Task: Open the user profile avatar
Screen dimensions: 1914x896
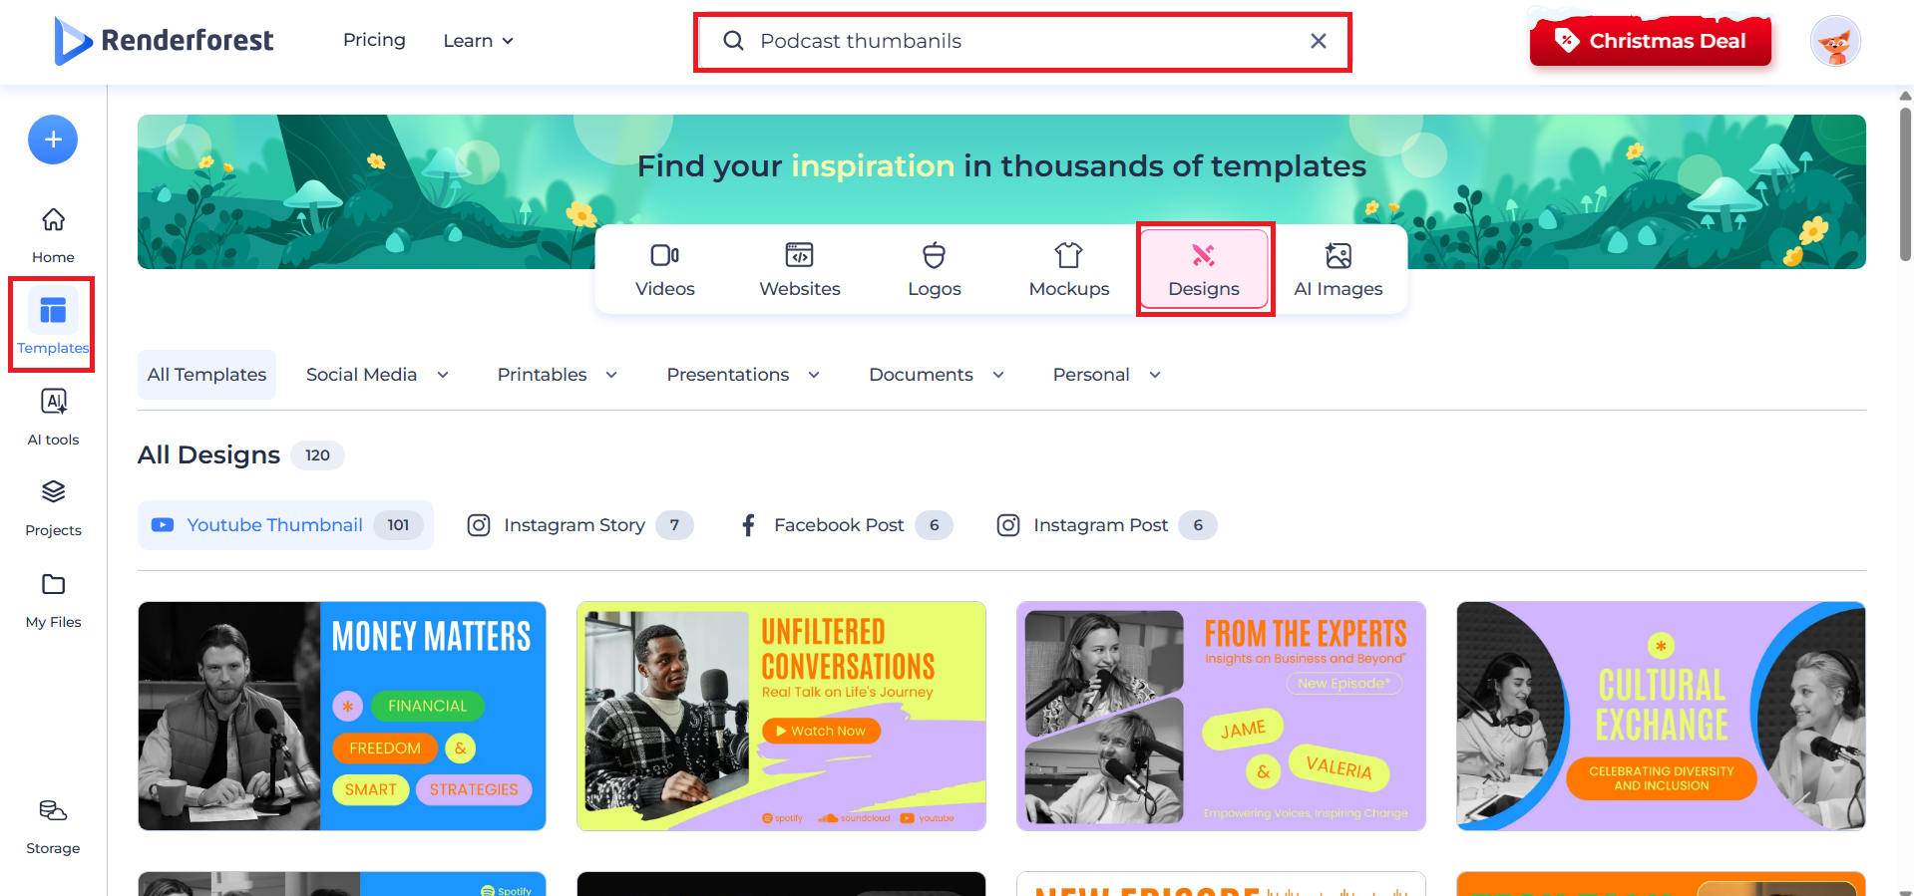Action: click(1834, 41)
